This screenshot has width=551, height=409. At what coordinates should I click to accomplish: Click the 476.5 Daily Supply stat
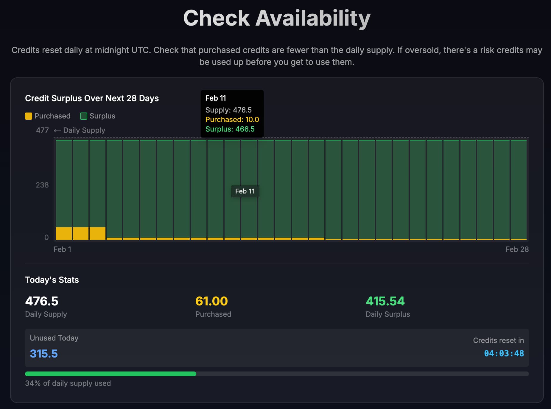[42, 301]
